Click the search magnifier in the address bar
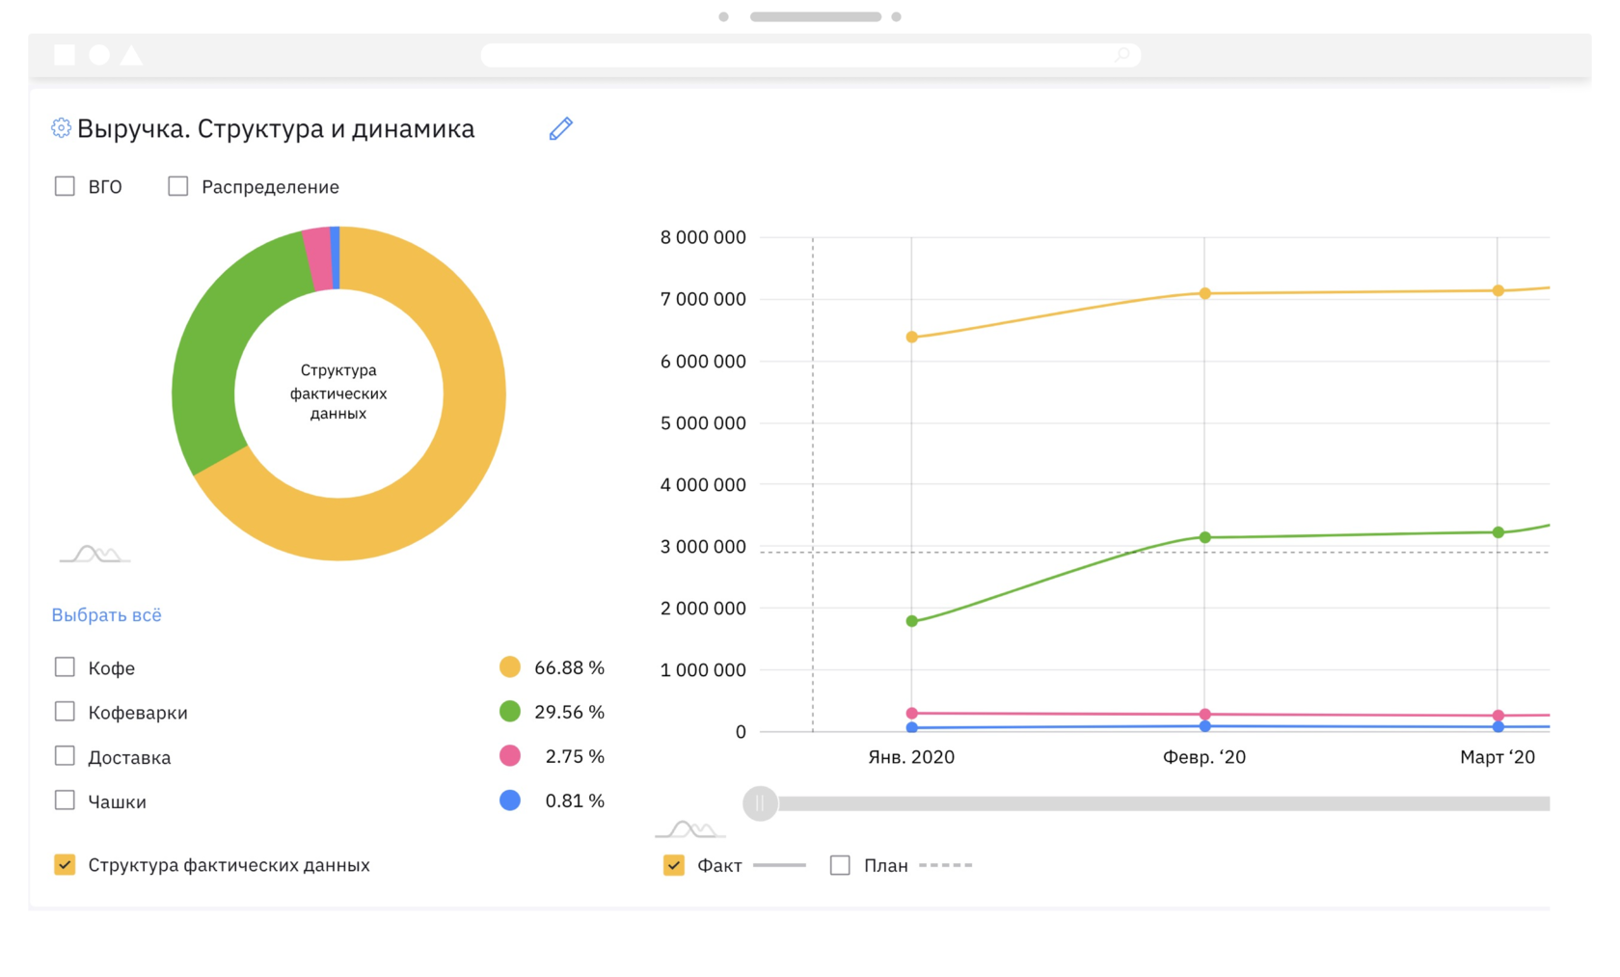Screen dimensions: 1620x977 [1121, 55]
